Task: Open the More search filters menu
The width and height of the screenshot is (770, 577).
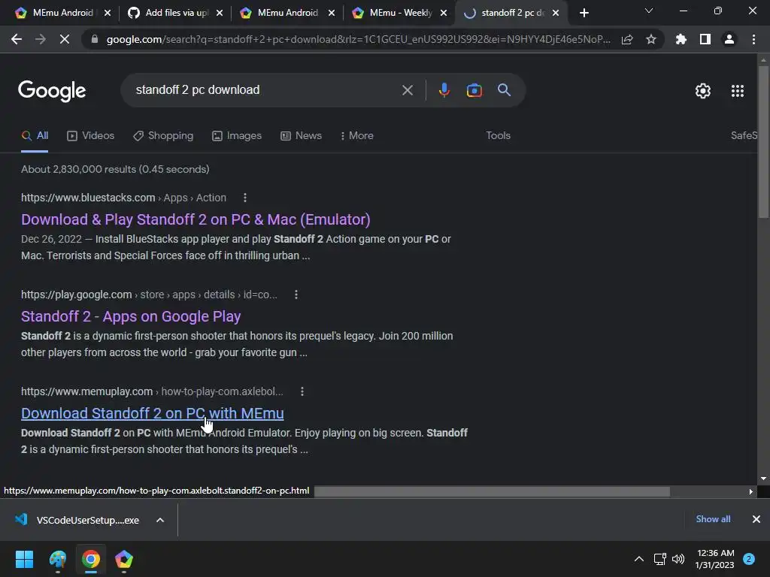Action: pyautogui.click(x=357, y=136)
